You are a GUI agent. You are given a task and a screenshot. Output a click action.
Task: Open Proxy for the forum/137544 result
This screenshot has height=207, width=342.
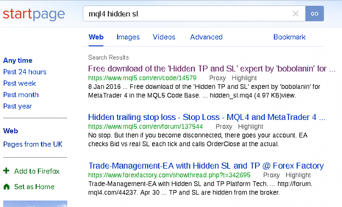click(224, 127)
